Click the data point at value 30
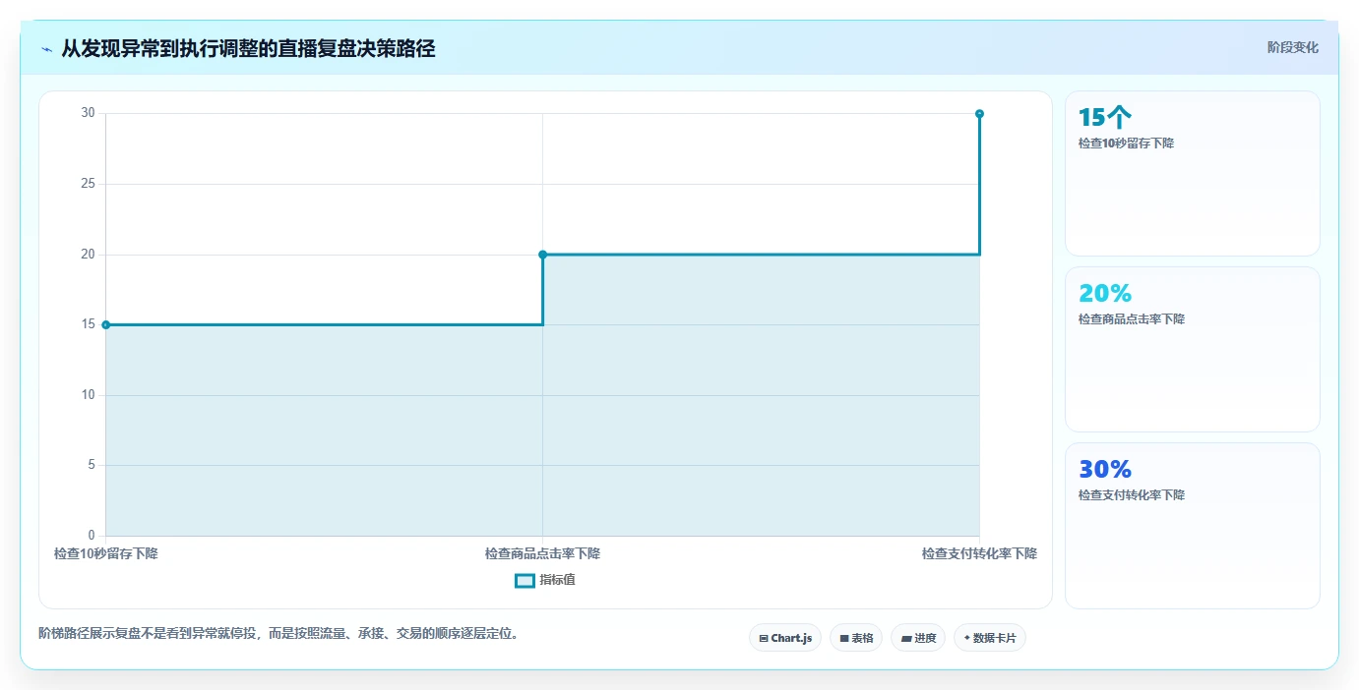The width and height of the screenshot is (1359, 690). 979,114
